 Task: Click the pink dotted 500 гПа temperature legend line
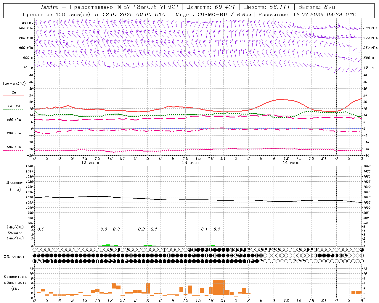tap(13, 150)
